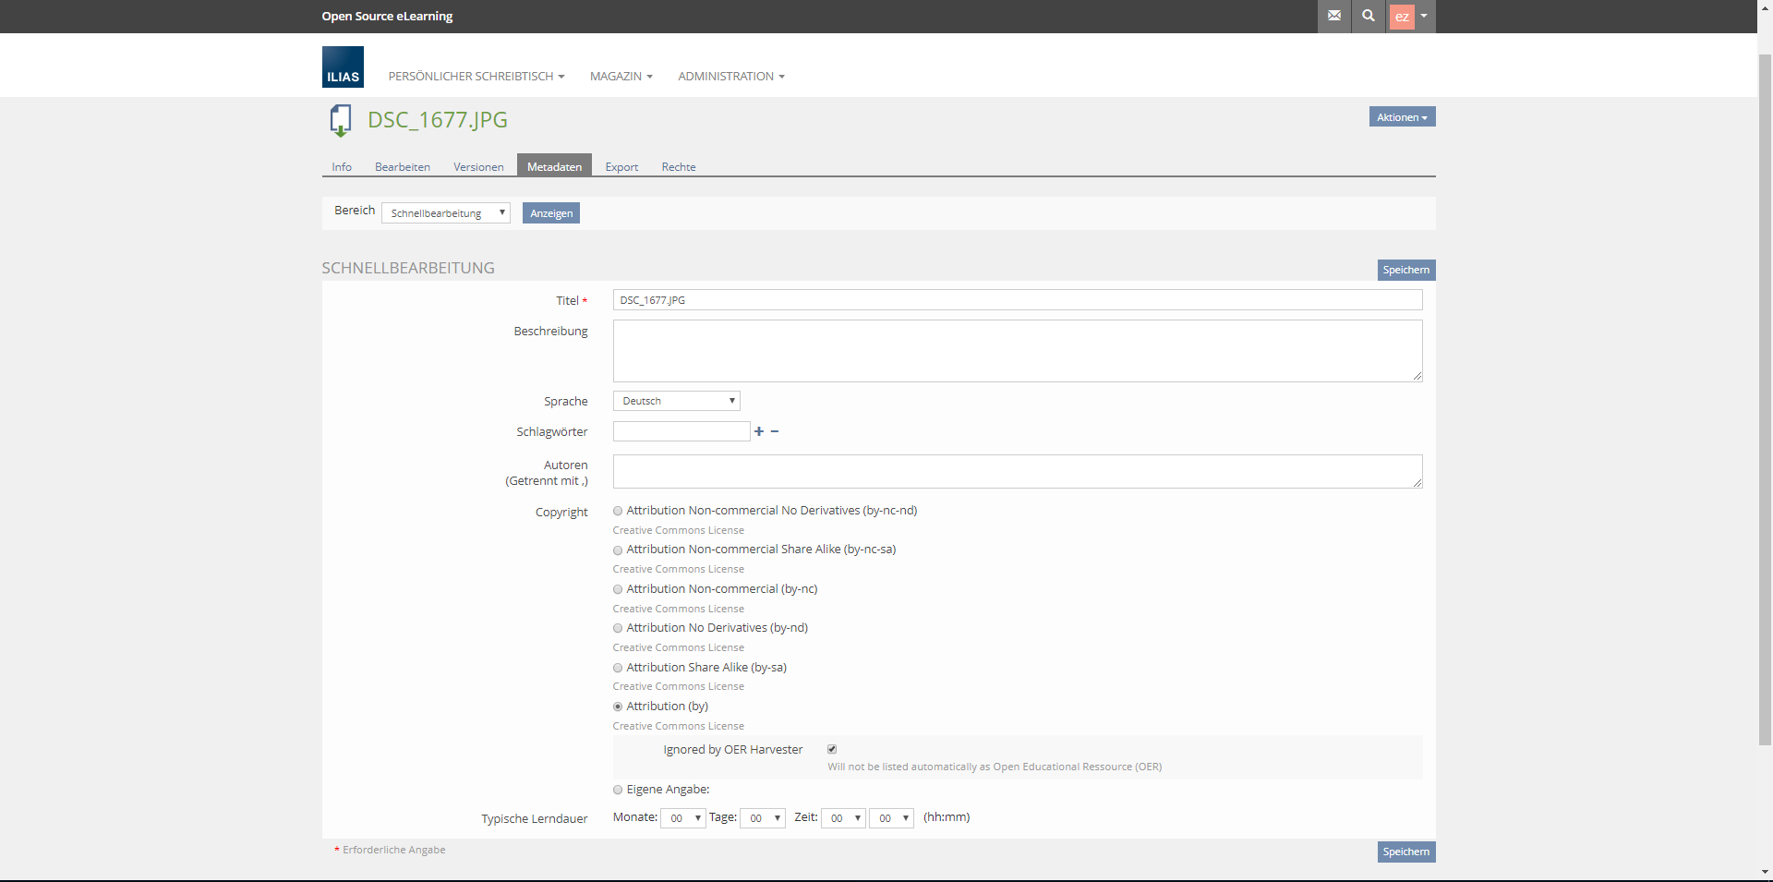Image resolution: width=1773 pixels, height=882 pixels.
Task: Click the top Speichern button
Action: (x=1405, y=270)
